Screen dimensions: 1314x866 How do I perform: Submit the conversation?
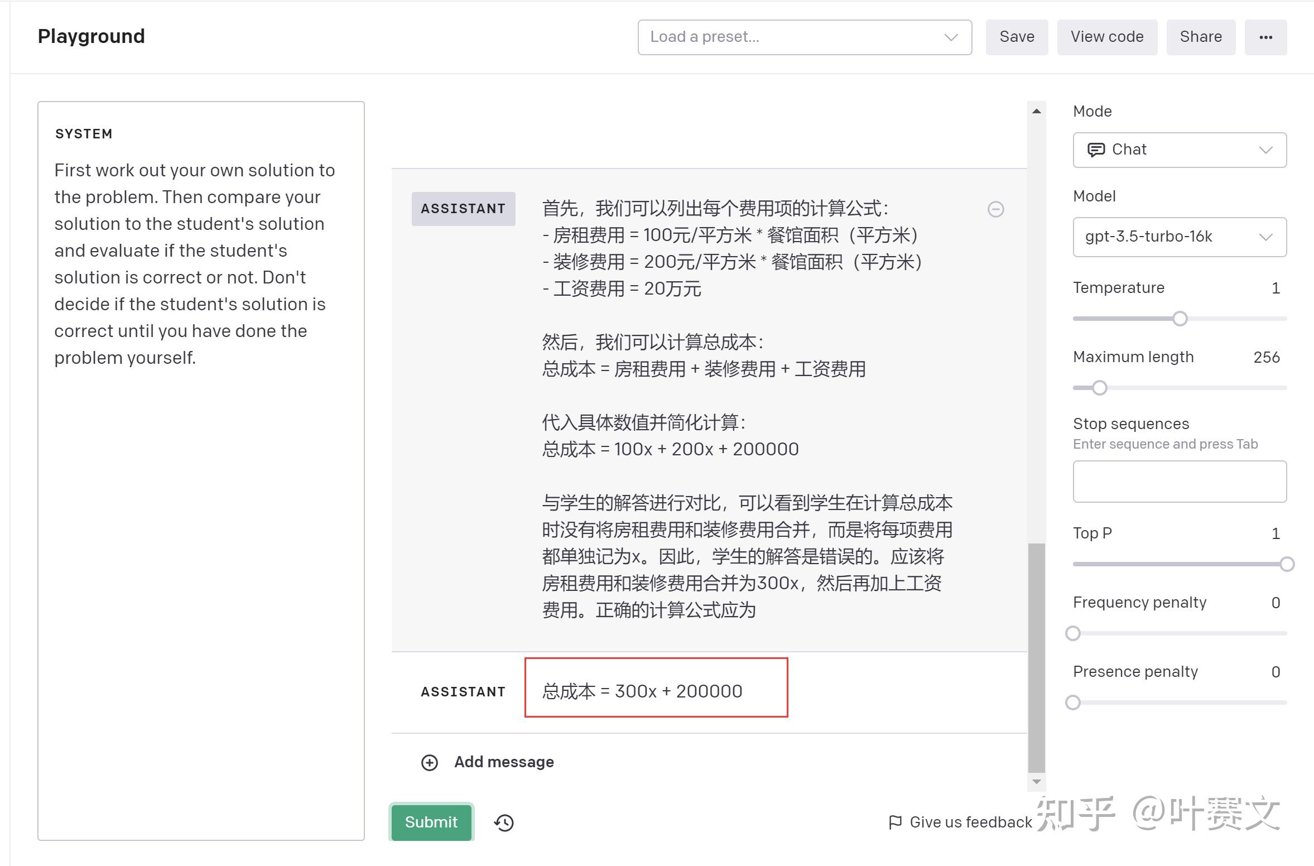pos(431,822)
